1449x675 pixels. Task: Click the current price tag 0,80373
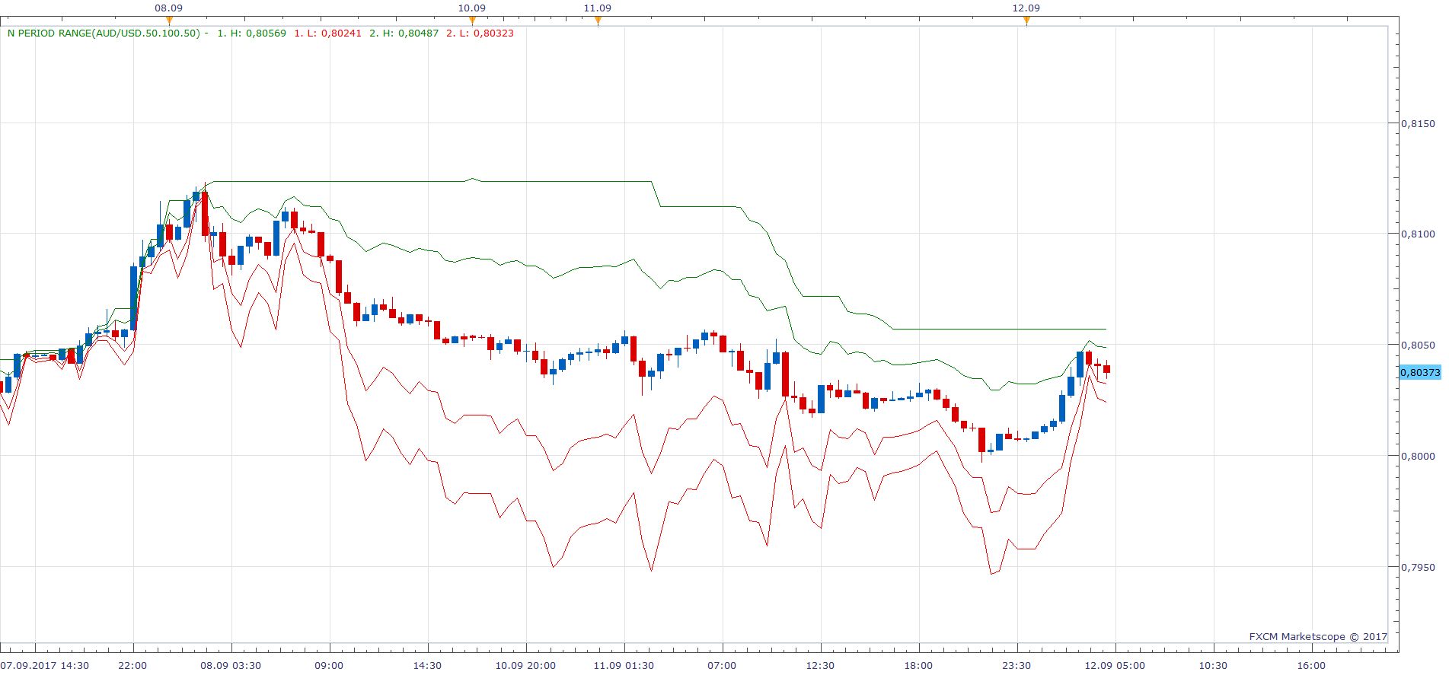(x=1420, y=372)
